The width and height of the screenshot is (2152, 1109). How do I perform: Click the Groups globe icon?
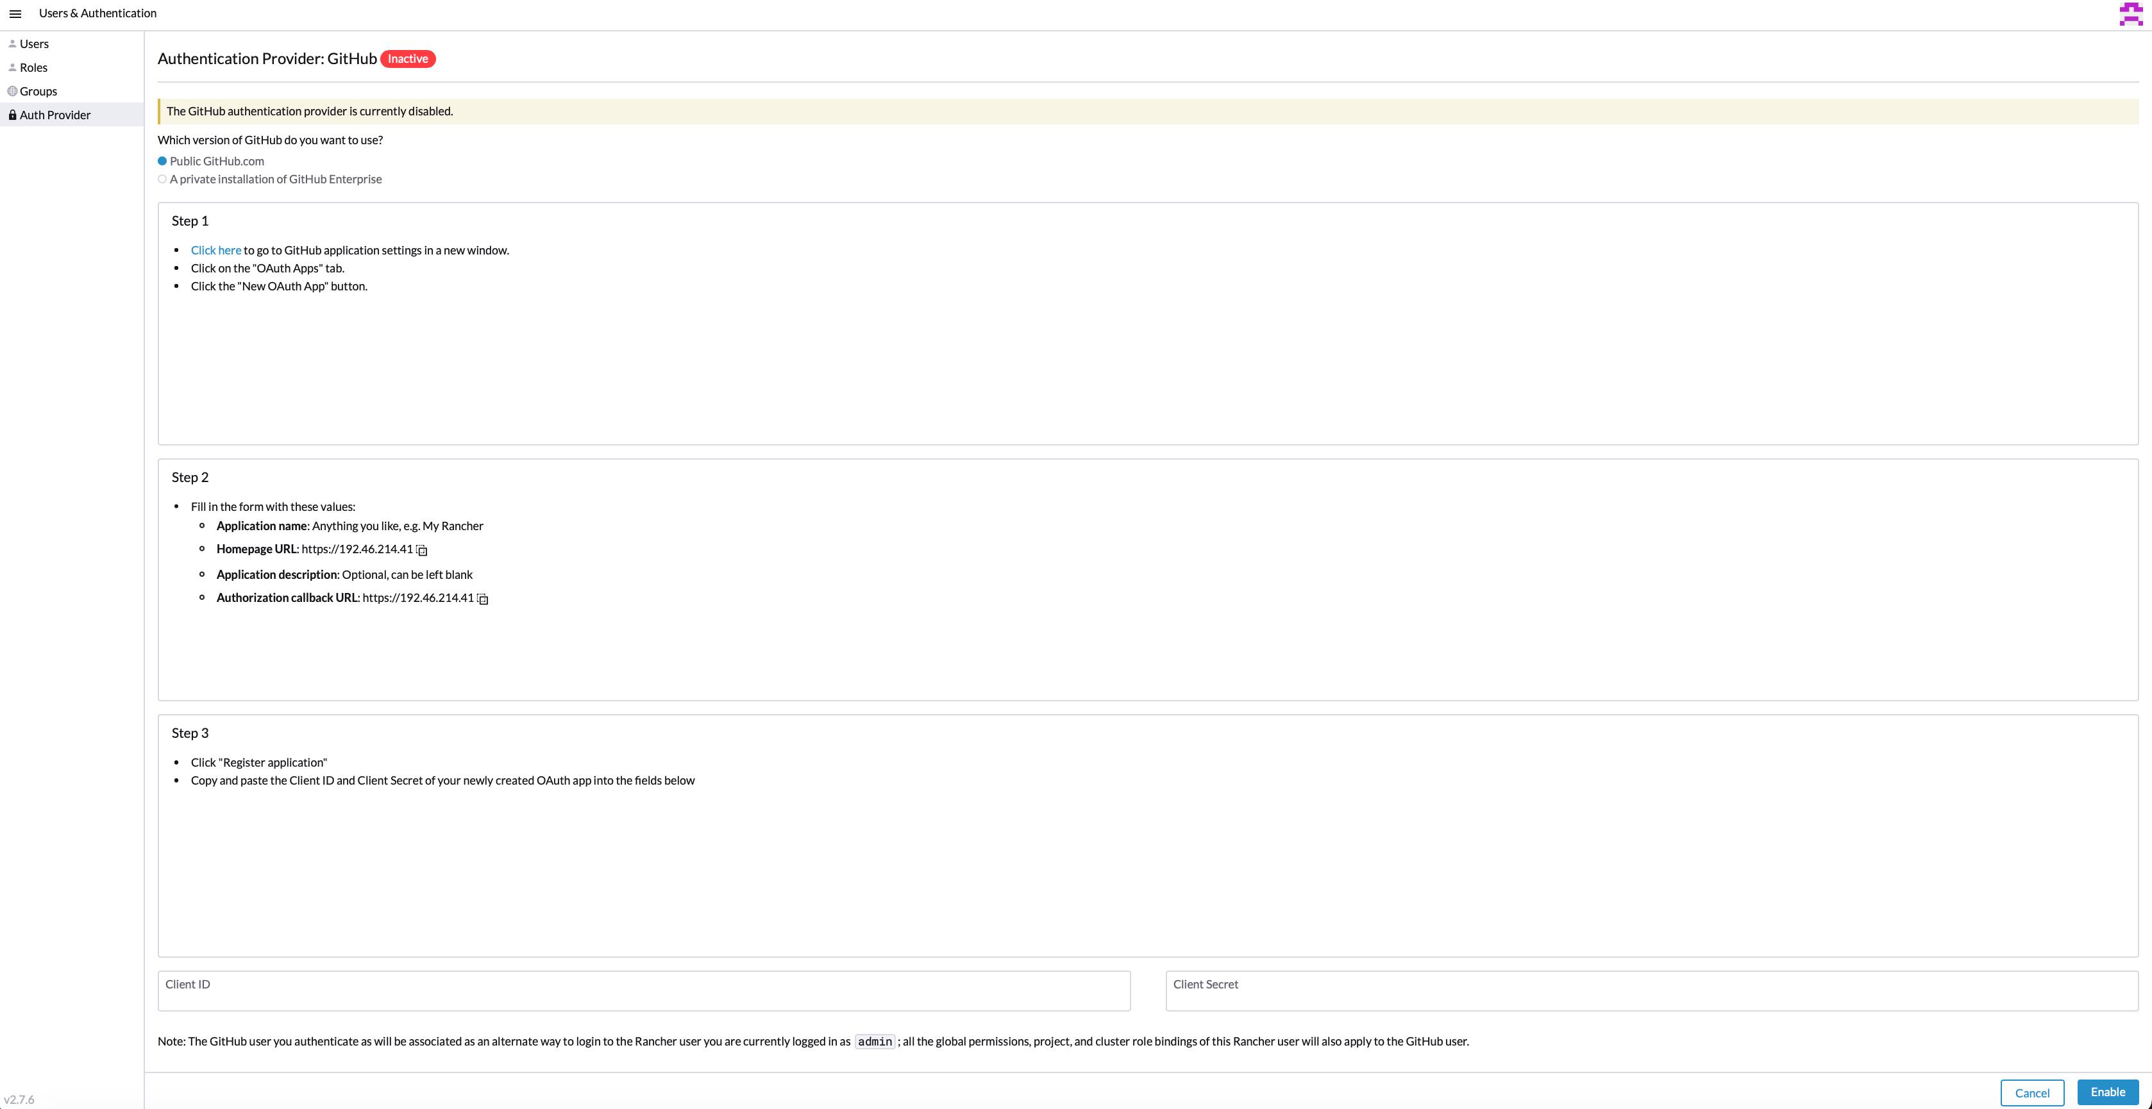point(11,91)
